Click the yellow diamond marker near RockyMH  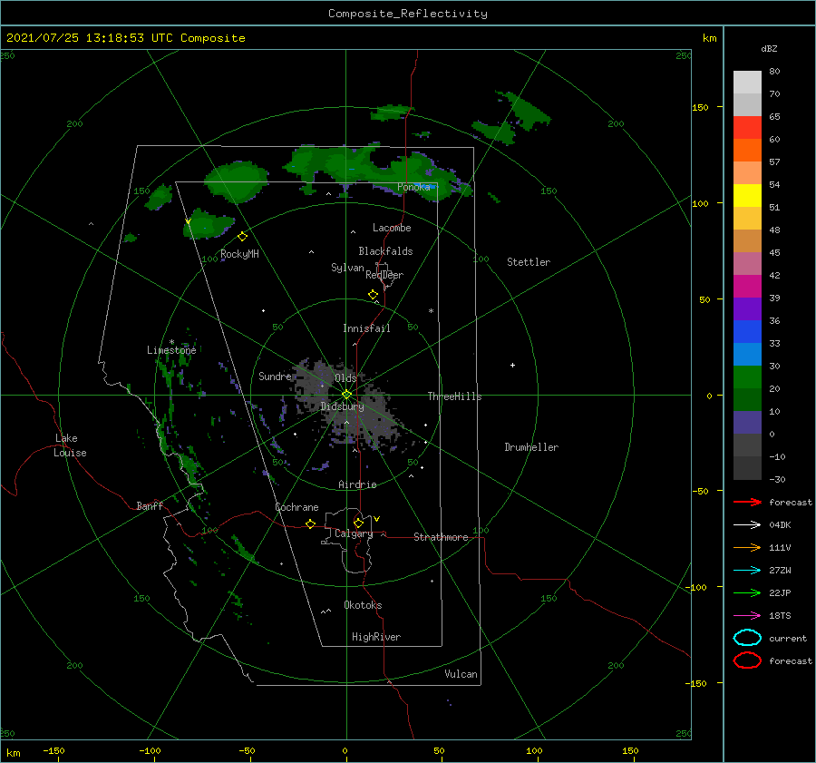click(242, 237)
